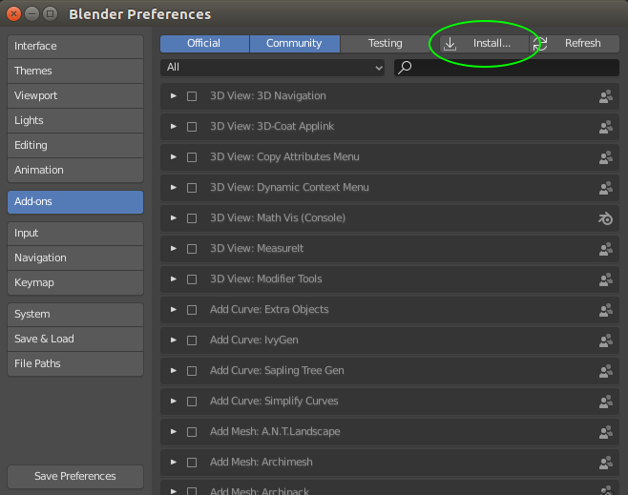Open Animation preferences section
Viewport: 628px width, 495px height.
coord(75,171)
